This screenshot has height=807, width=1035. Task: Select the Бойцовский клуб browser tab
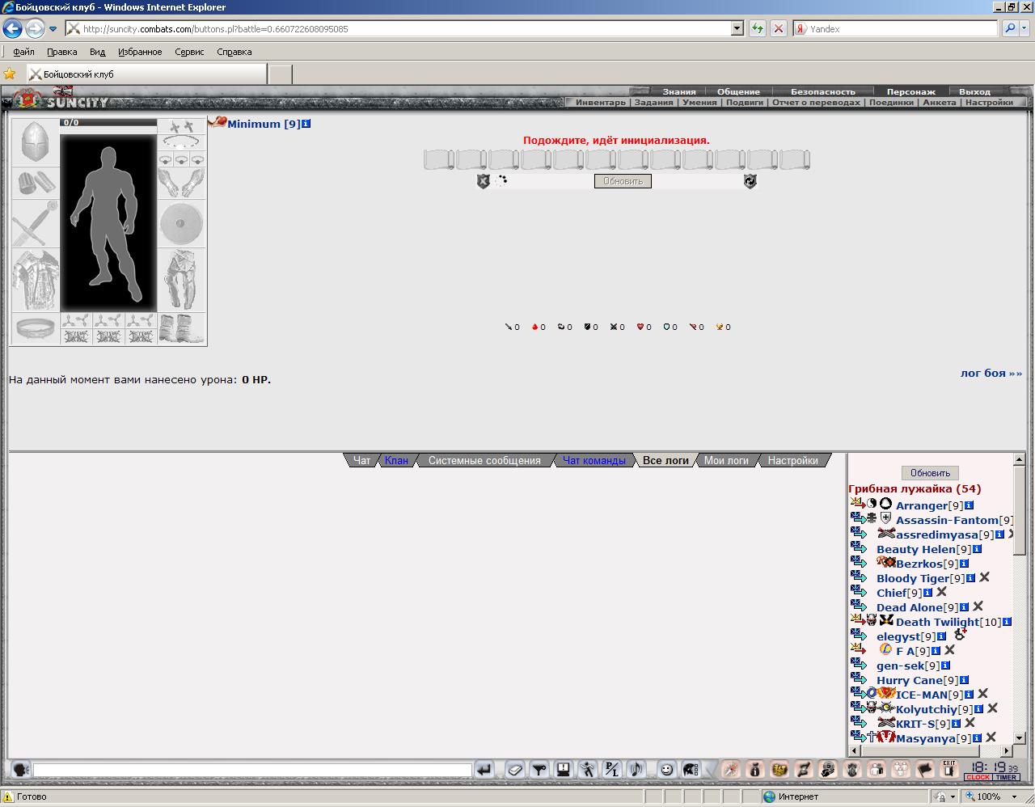click(146, 74)
